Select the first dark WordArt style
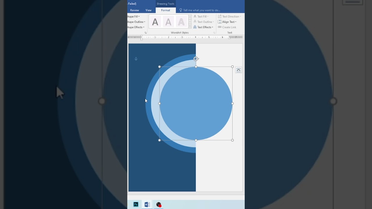This screenshot has width=372, height=209. (155, 22)
